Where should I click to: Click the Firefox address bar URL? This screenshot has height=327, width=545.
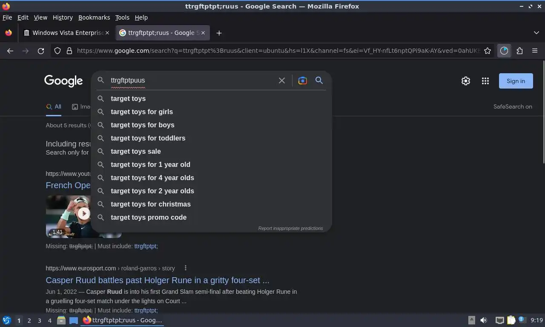278,51
